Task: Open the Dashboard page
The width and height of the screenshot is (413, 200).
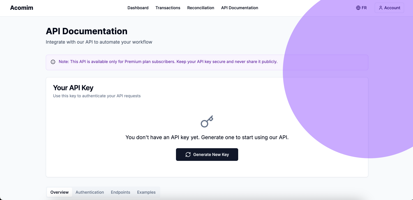Action: [138, 8]
